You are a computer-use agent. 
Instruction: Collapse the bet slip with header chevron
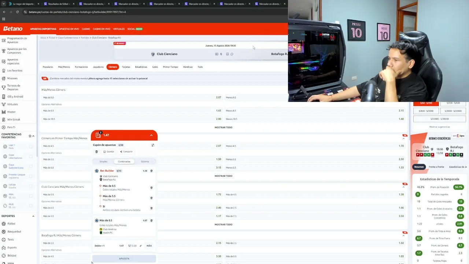click(151, 135)
